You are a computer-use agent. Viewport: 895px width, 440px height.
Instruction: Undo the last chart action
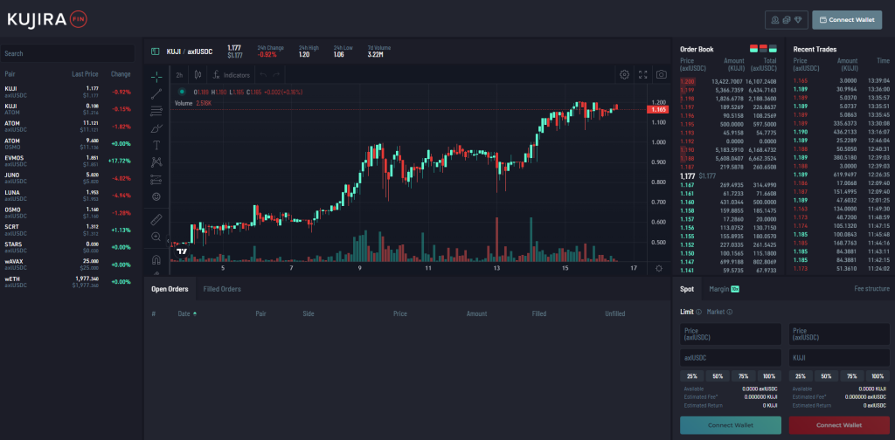263,75
